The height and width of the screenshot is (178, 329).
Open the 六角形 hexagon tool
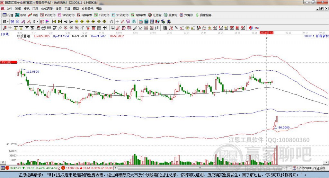[186, 15]
